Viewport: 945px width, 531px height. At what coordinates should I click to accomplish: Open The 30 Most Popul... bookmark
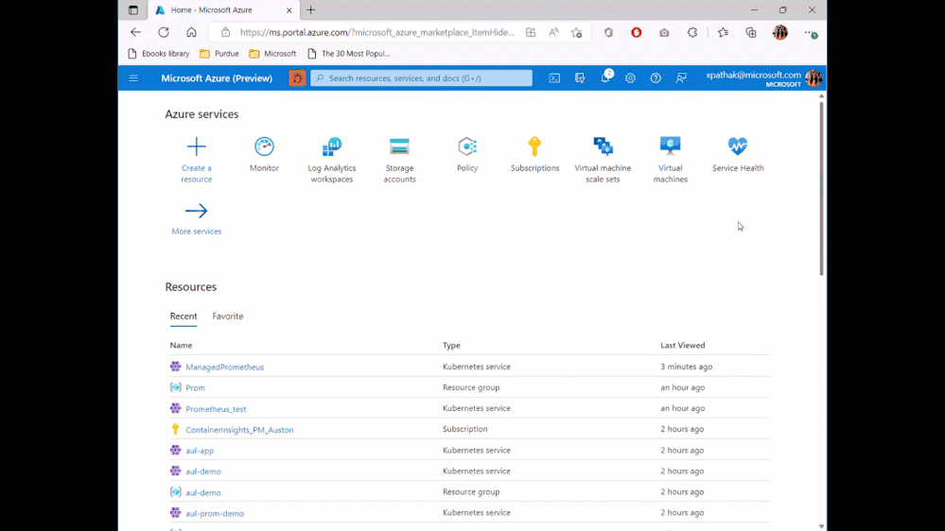[349, 54]
